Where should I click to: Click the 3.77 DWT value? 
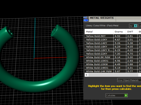130,71
